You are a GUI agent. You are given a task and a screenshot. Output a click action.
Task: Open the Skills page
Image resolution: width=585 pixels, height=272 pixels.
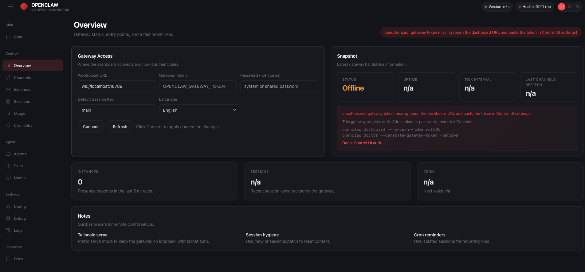point(33,166)
